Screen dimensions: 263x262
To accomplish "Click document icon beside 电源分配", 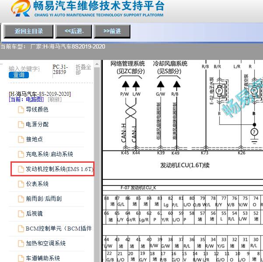I will point(21,125).
